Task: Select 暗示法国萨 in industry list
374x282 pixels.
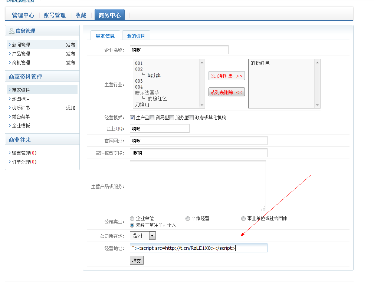Action: tap(147, 93)
